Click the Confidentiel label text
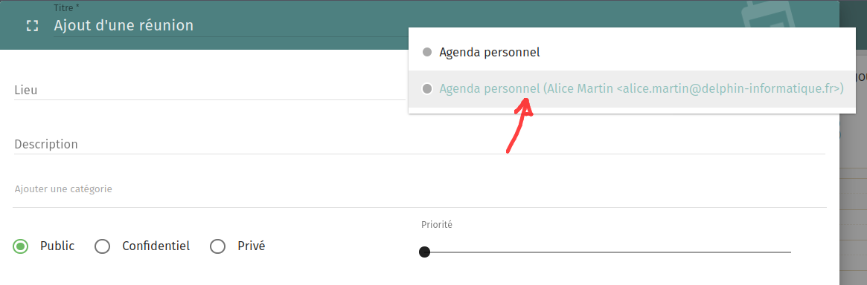867x285 pixels. [x=156, y=246]
